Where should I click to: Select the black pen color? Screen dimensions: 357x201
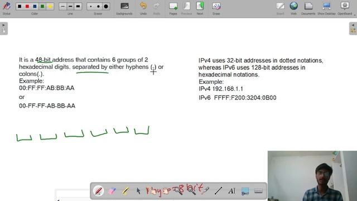[20, 6]
